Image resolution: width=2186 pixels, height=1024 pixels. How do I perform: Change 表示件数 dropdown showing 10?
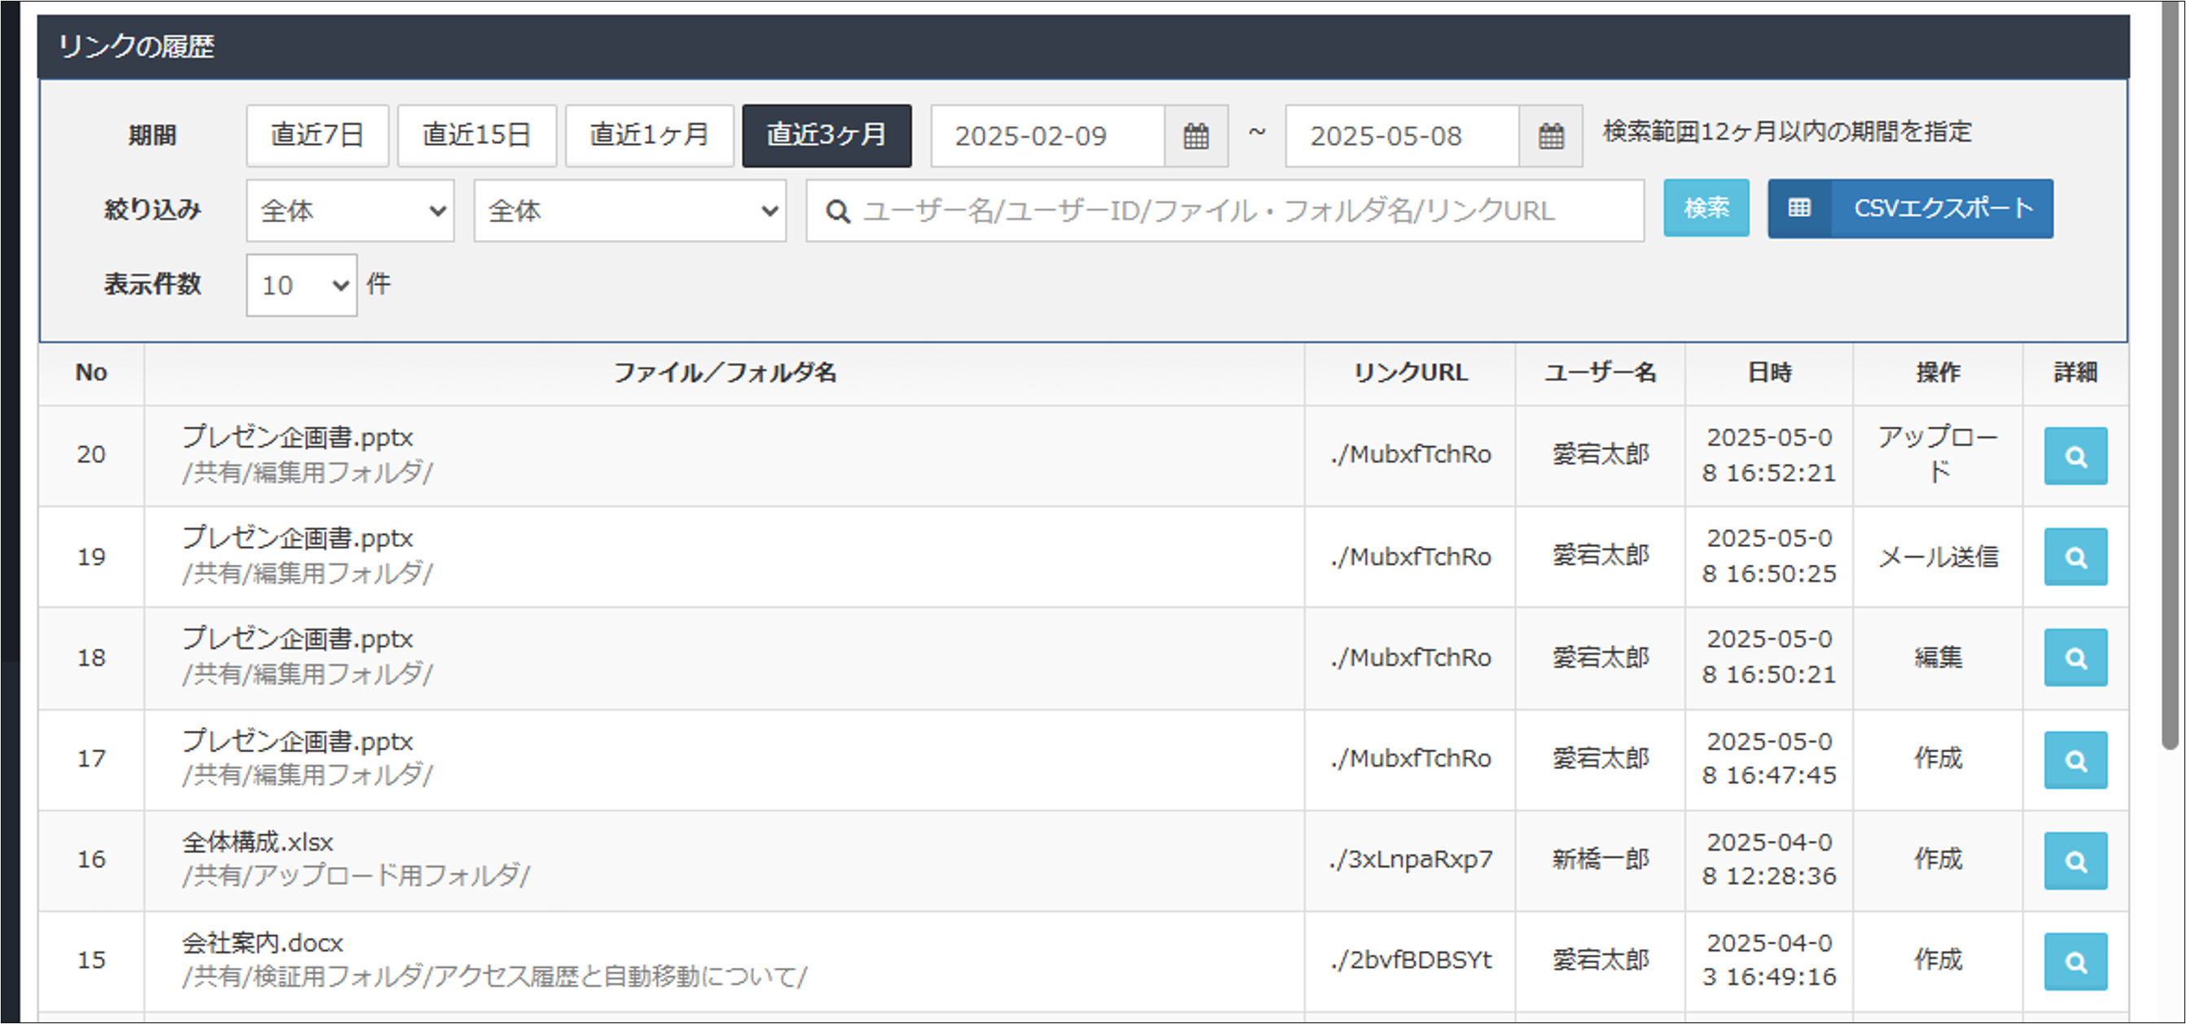(x=301, y=285)
